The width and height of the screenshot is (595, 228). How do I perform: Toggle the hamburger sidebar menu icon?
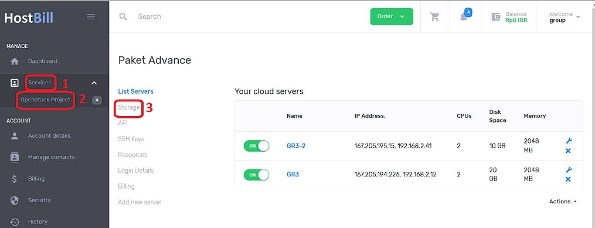click(x=91, y=16)
